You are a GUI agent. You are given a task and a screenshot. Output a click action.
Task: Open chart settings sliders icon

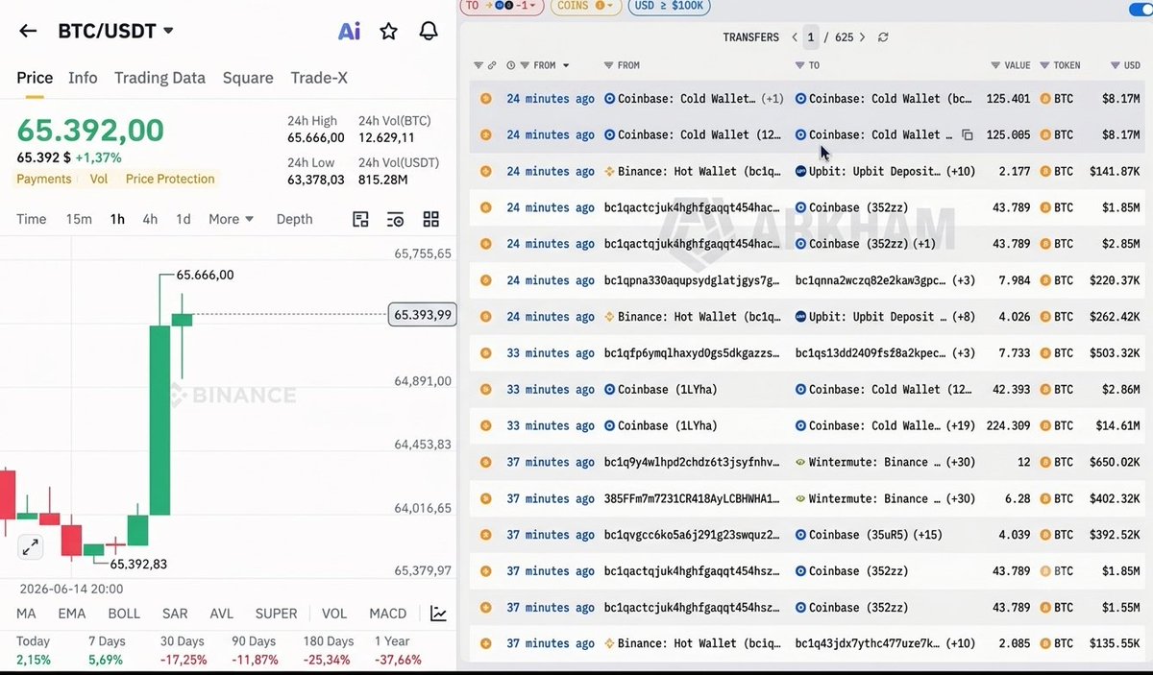pos(395,219)
